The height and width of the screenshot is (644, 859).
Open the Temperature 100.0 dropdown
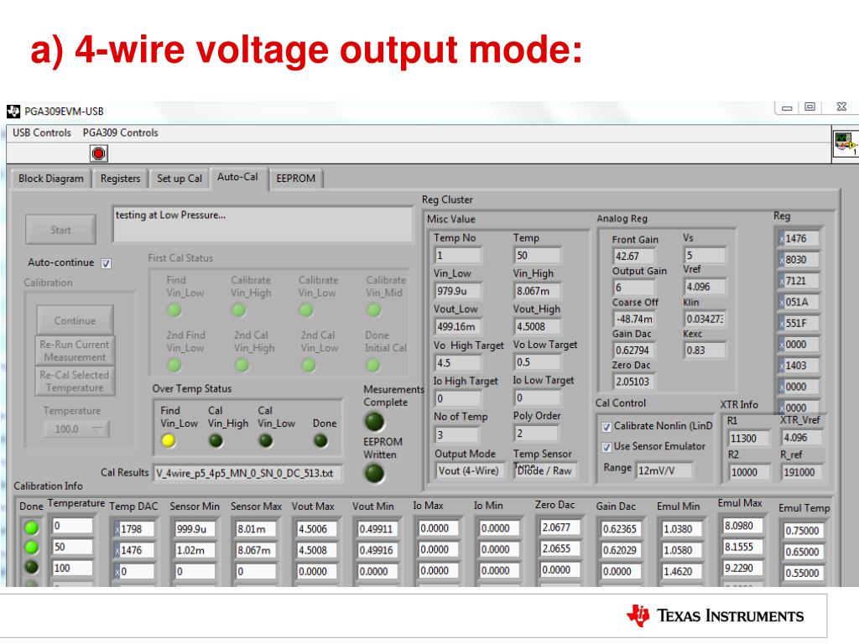pos(76,428)
